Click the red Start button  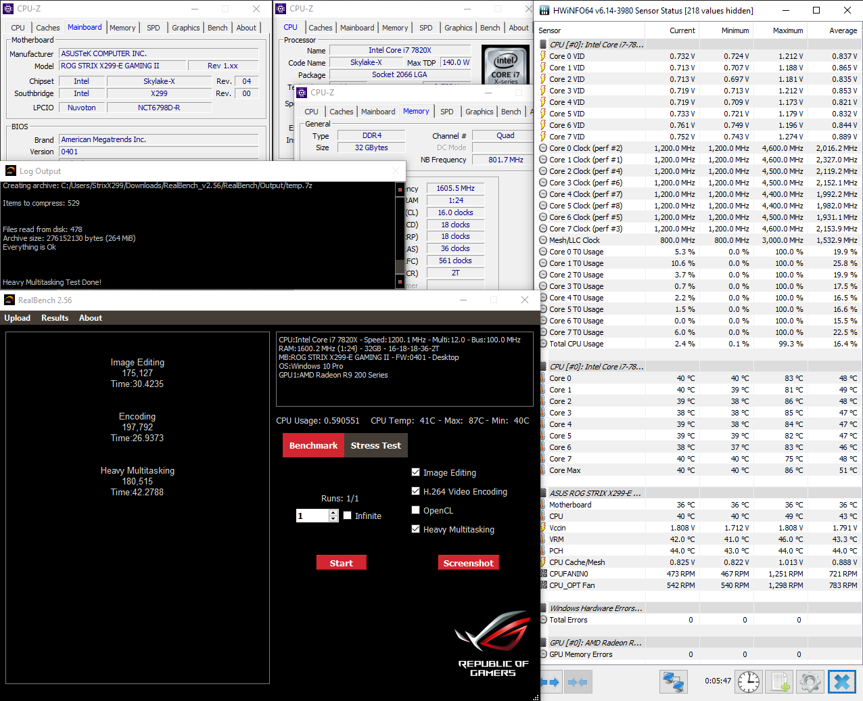coord(342,563)
